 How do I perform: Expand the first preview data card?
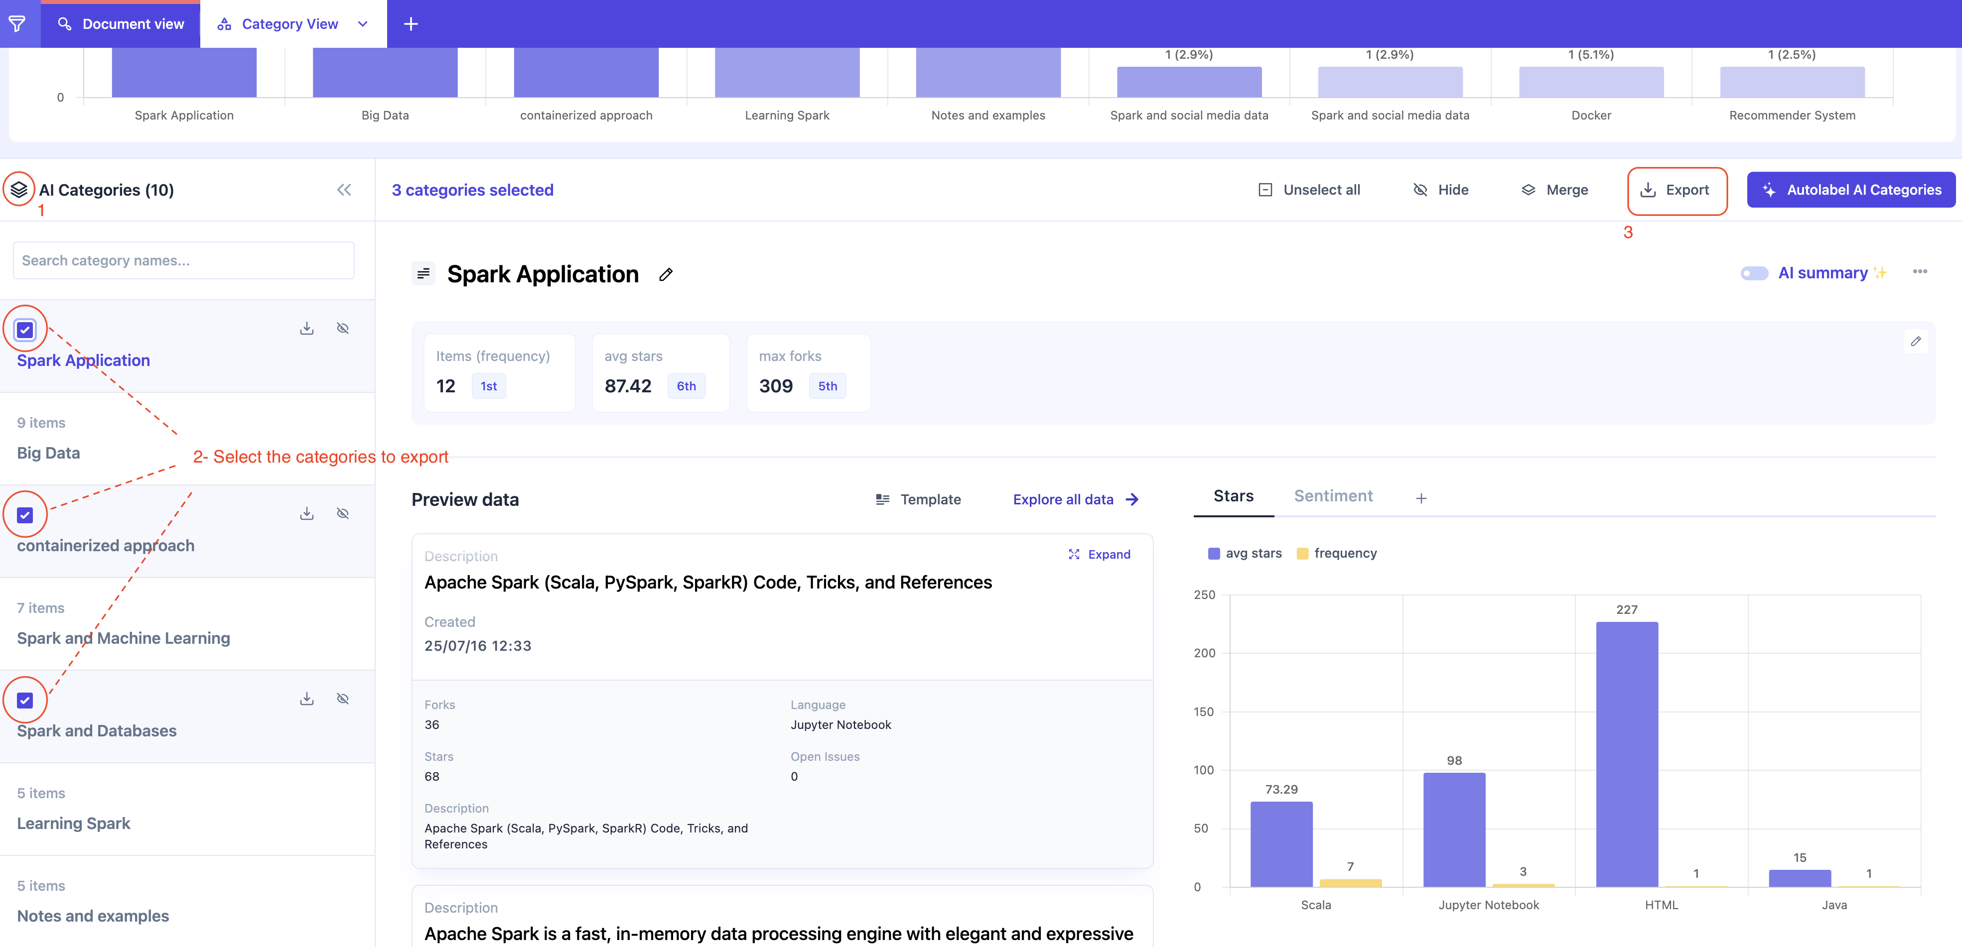pyautogui.click(x=1099, y=554)
